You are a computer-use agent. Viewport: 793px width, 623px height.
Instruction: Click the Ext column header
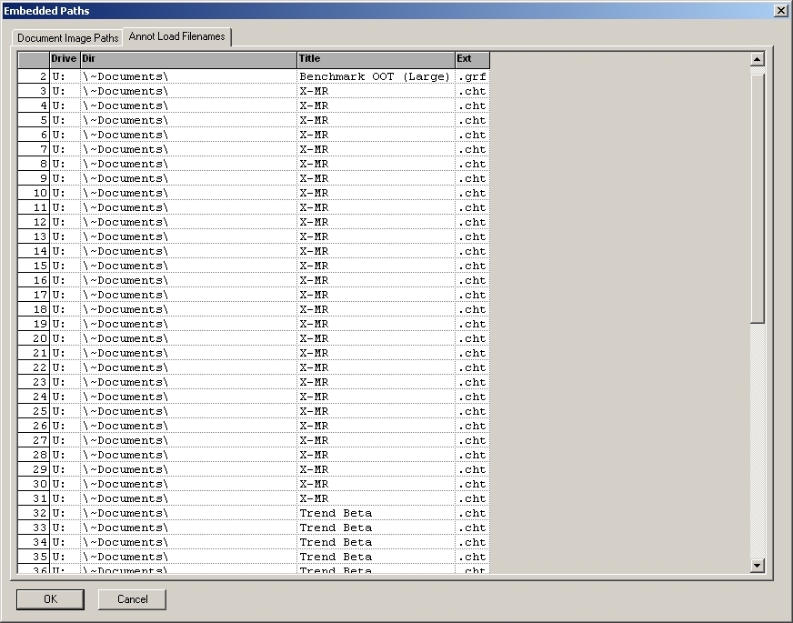coord(472,59)
